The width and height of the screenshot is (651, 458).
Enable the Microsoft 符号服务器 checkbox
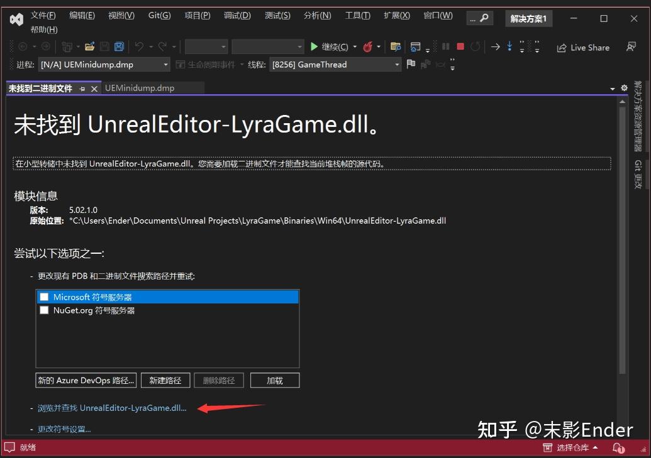(44, 297)
